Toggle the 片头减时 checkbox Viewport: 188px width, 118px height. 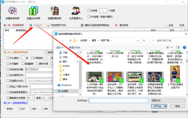click(x=8, y=58)
